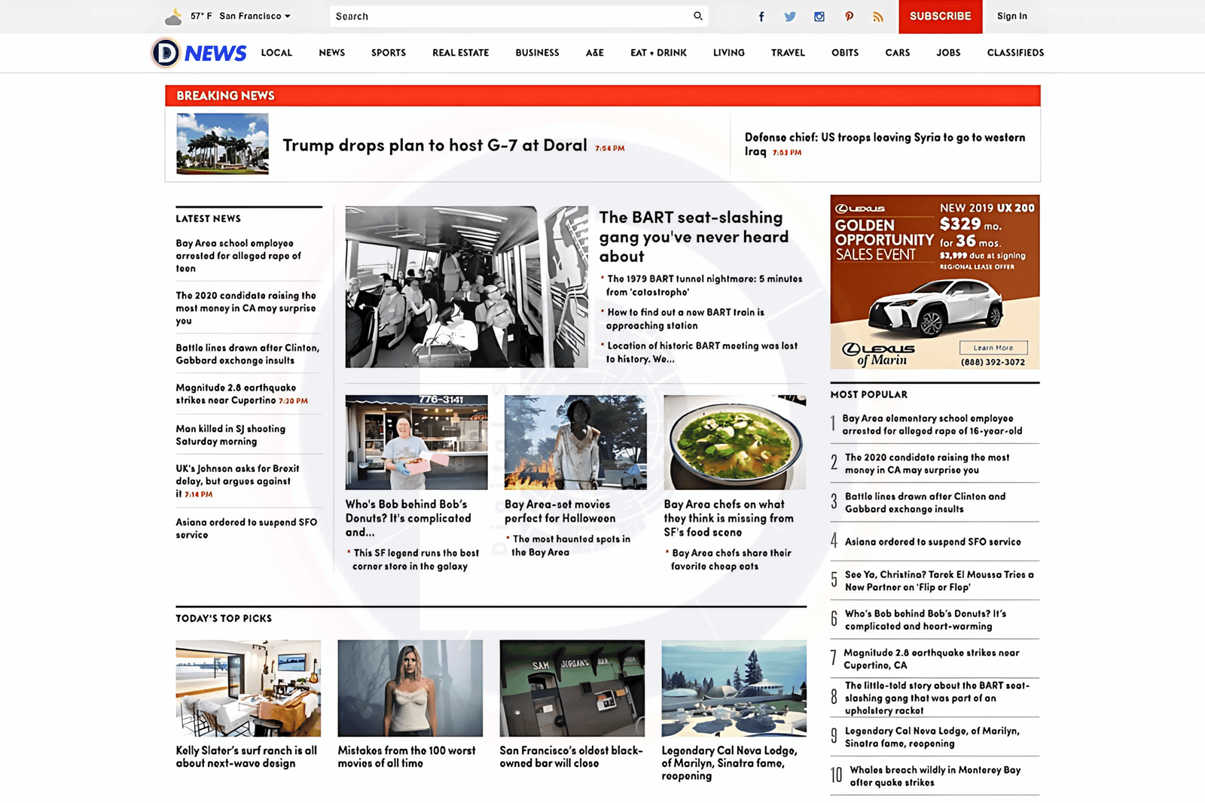Open chefs share favorite cheap eats link

(x=731, y=559)
